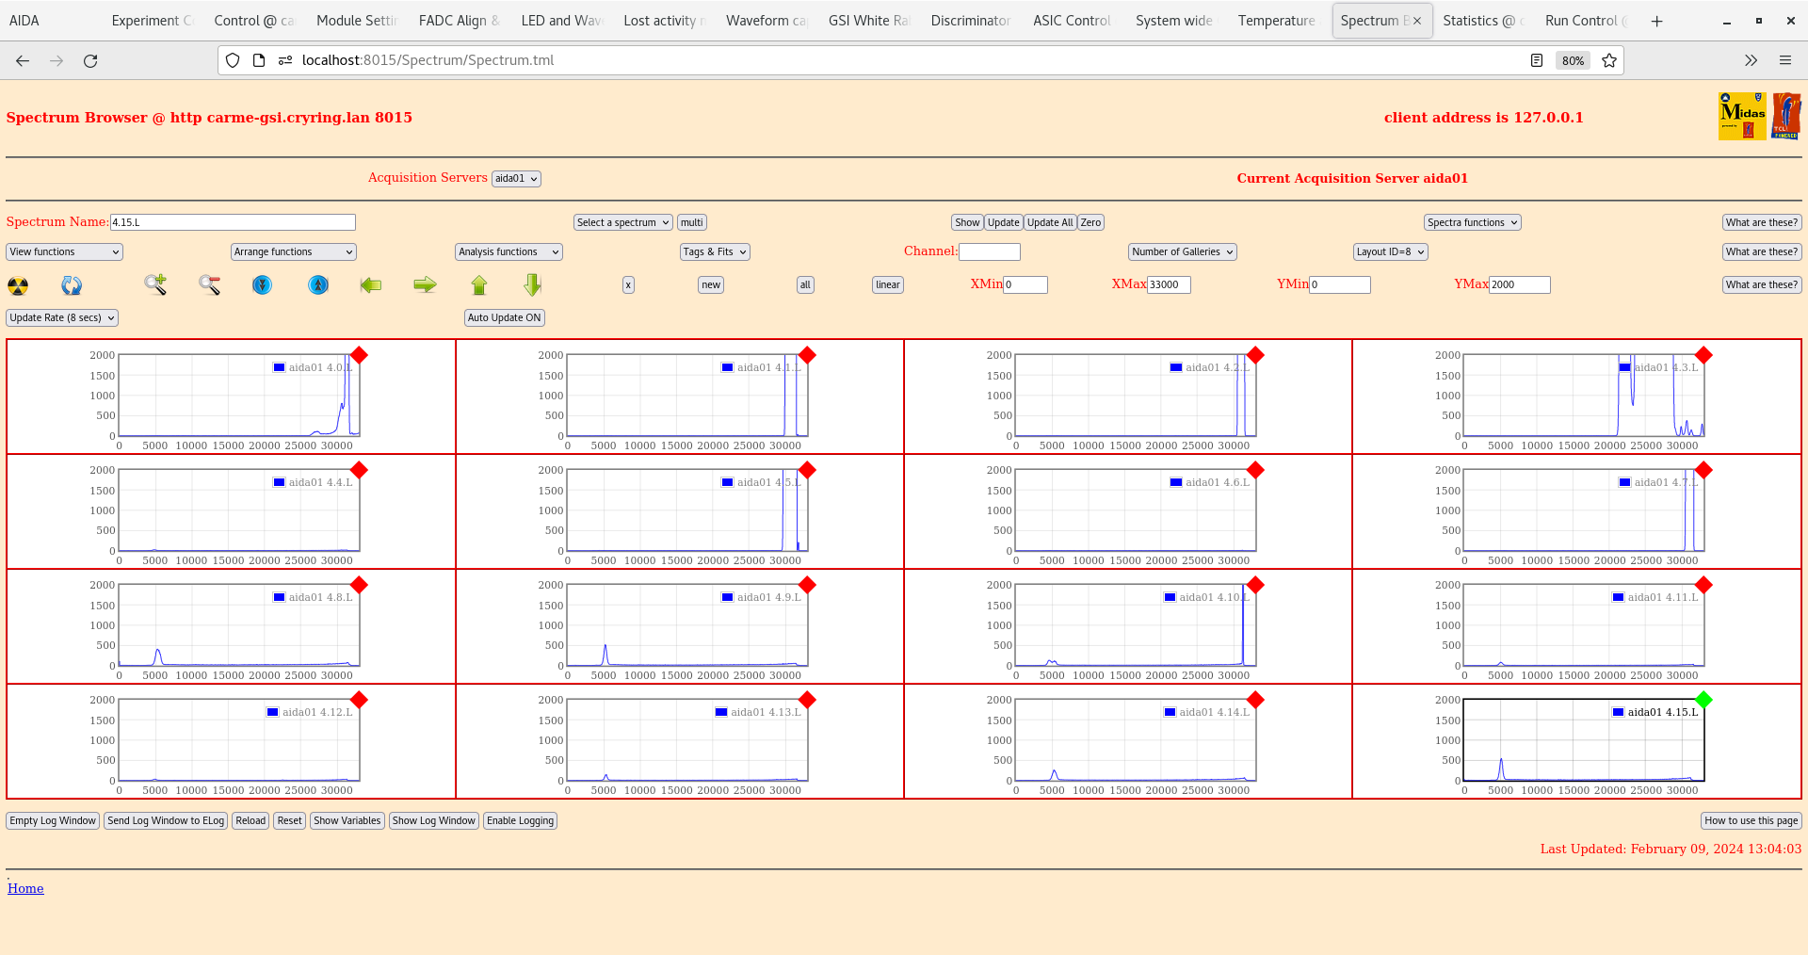Click the blue legend swatch of aida01 4.8.L
The height and width of the screenshot is (955, 1808).
click(x=279, y=597)
